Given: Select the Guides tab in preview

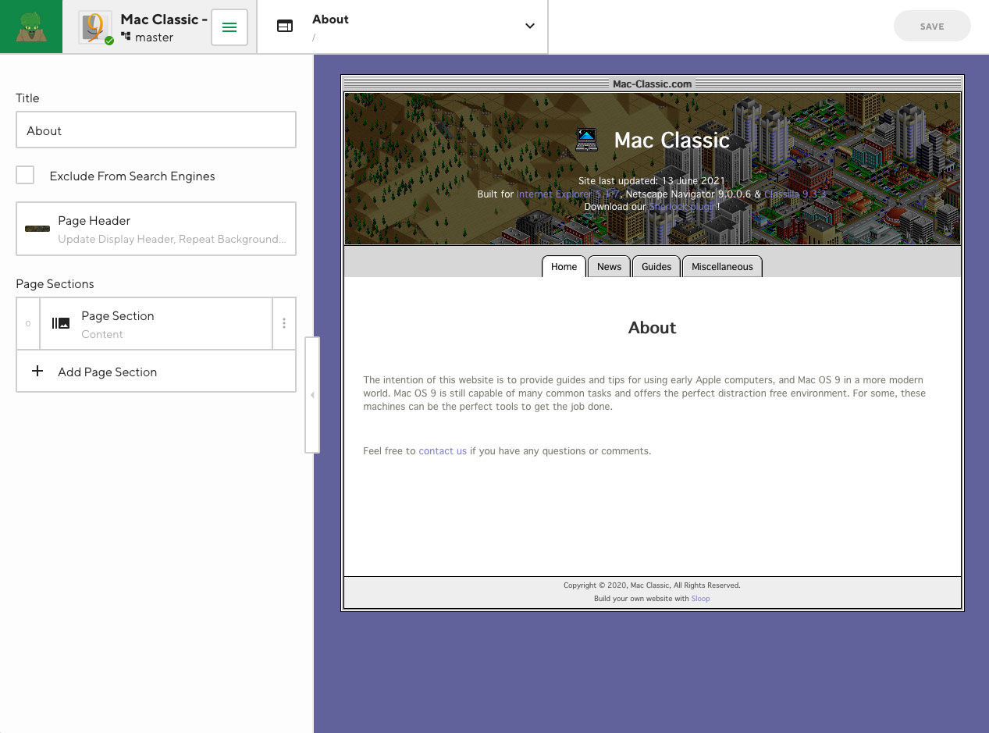Looking at the screenshot, I should 656,266.
